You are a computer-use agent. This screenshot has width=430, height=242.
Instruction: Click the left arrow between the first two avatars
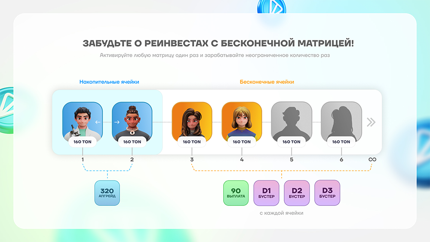pos(98,122)
